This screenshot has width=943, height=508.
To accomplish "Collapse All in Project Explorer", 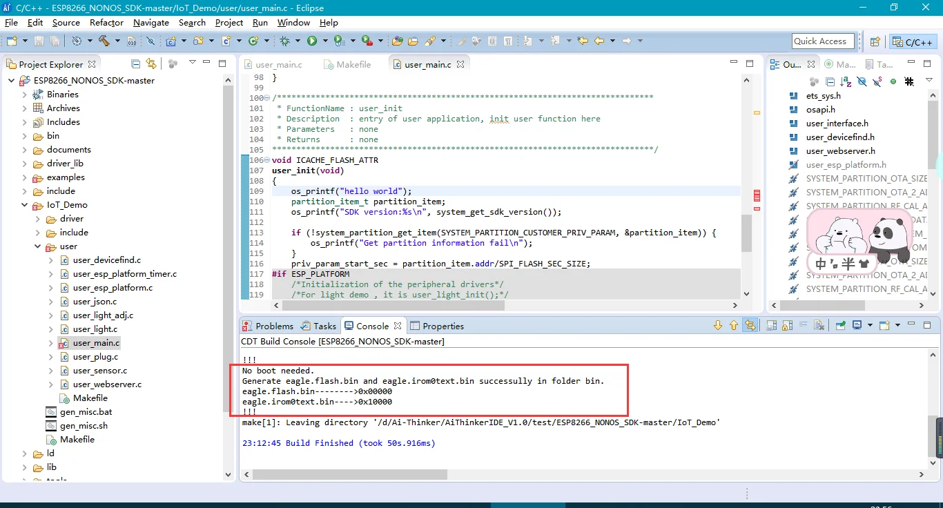I will click(x=136, y=64).
